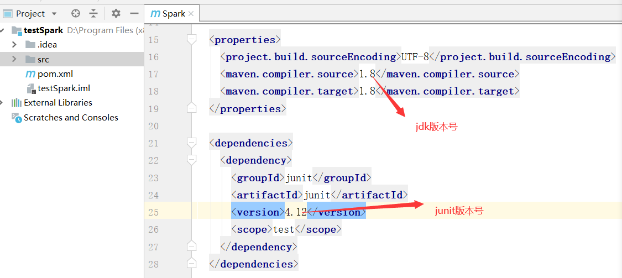Click the maven.compiler.target value 1.8

tap(367, 91)
